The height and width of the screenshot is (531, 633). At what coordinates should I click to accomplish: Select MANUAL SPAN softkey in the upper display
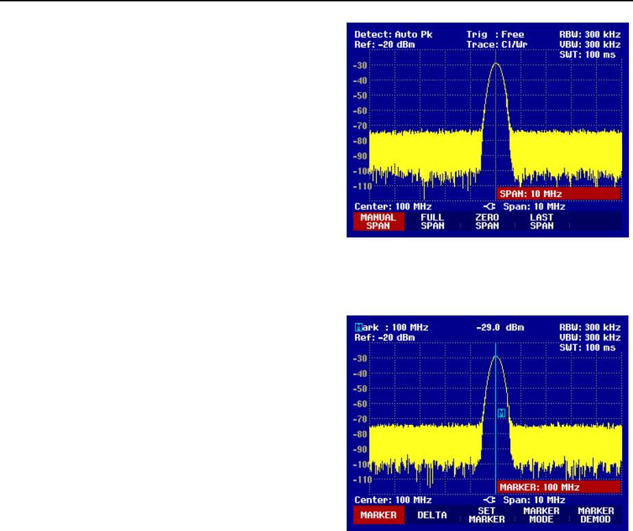(x=378, y=221)
